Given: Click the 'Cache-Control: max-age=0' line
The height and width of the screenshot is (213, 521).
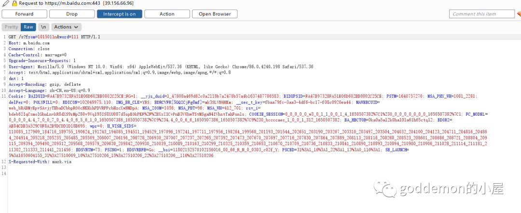Looking at the screenshot, I should click(x=38, y=55).
